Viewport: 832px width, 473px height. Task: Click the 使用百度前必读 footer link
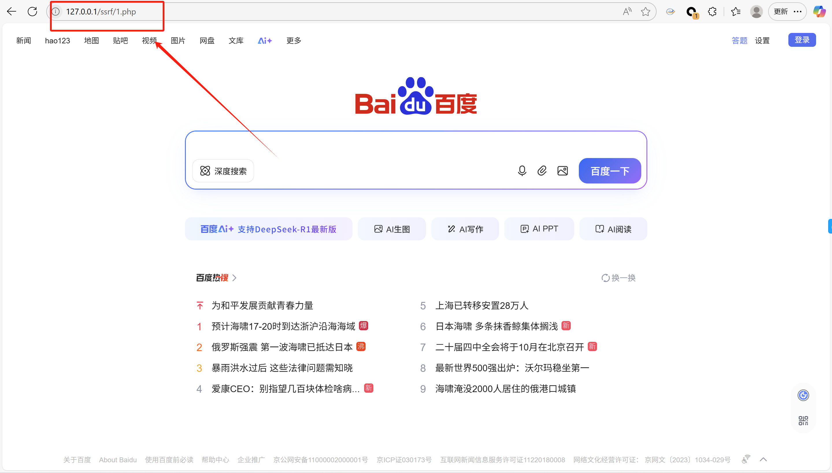[x=169, y=460]
